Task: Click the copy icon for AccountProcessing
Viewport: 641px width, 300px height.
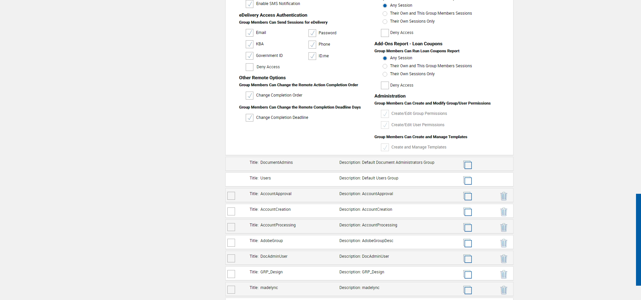Action: coord(468,227)
